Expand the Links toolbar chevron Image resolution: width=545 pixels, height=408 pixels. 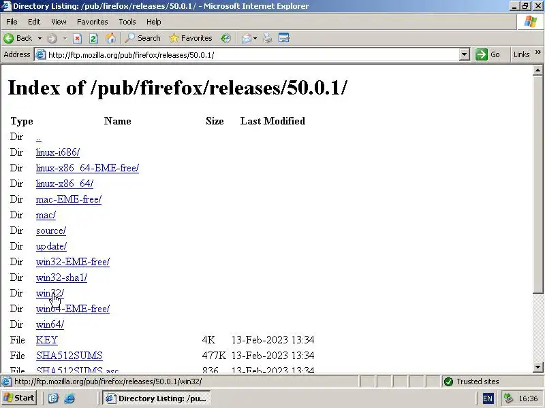[538, 52]
